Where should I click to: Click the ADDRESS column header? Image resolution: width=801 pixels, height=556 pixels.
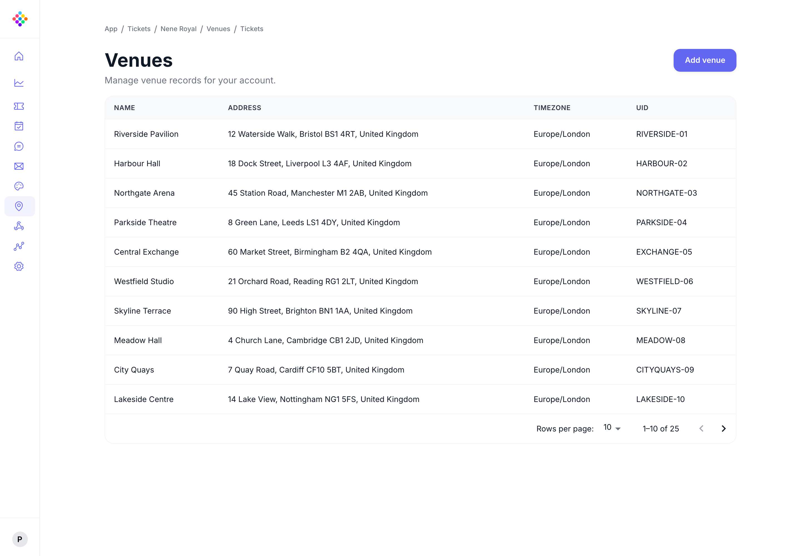(244, 108)
